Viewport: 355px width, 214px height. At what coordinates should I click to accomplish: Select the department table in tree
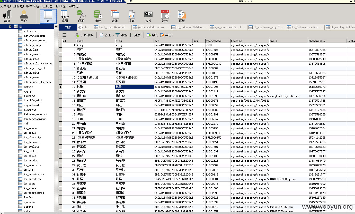pos(32,105)
